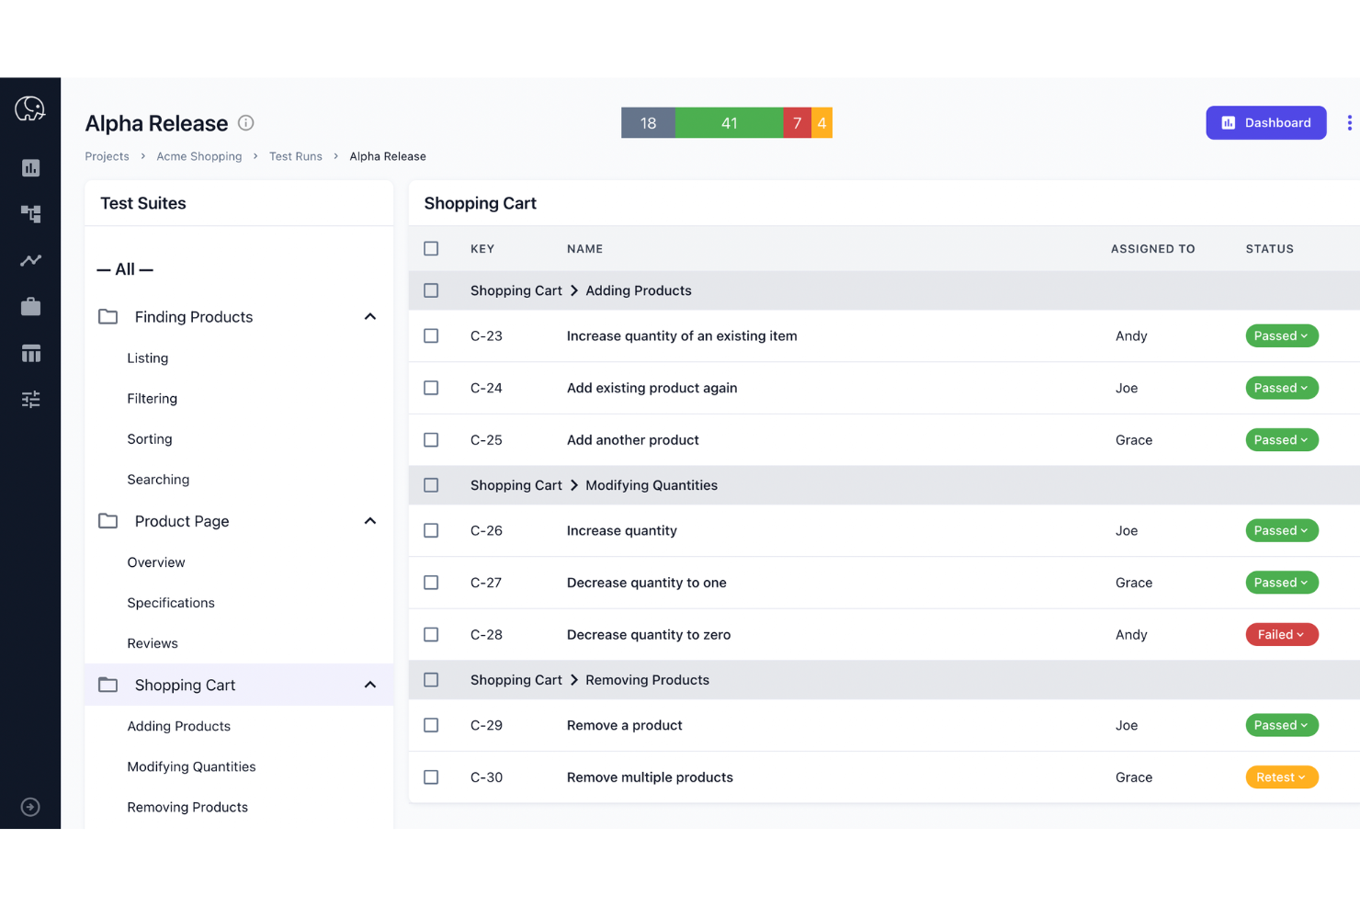Click the green segment of the progress bar
Screen dimensions: 1360x907
pos(729,122)
